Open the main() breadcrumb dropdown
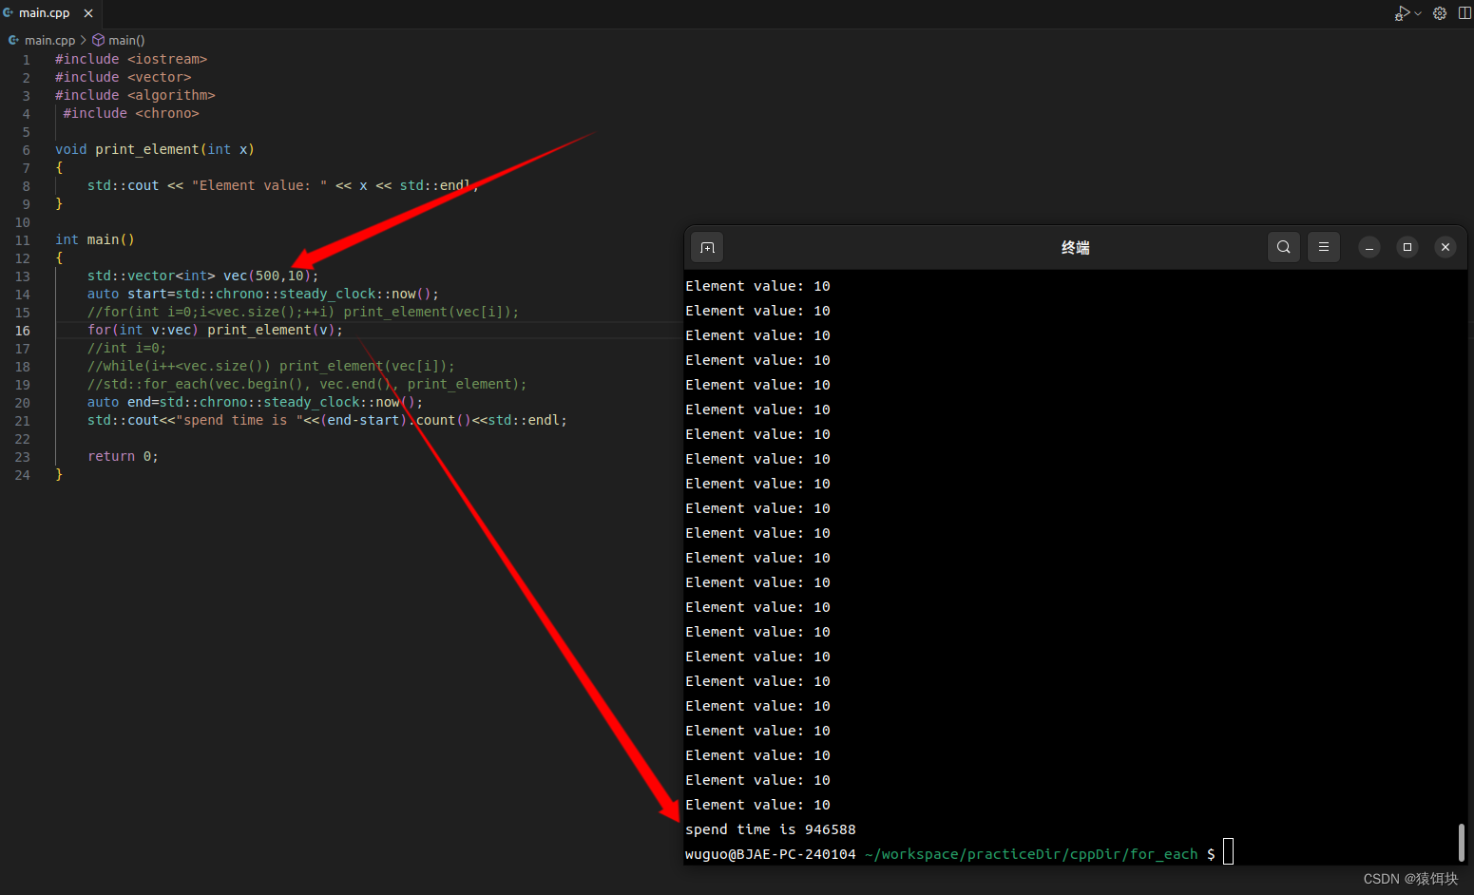 pos(126,40)
